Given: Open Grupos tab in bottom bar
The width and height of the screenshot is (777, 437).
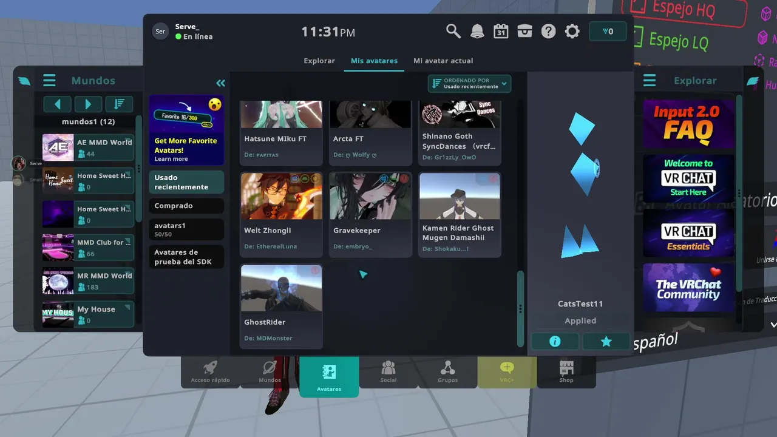Looking at the screenshot, I should (x=448, y=372).
